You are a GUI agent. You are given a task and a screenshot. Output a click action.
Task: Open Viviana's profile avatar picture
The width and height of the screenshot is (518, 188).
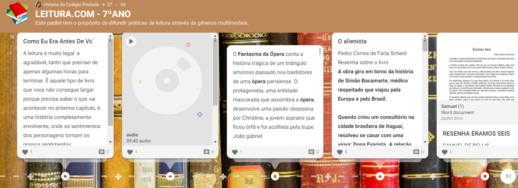tap(38, 5)
